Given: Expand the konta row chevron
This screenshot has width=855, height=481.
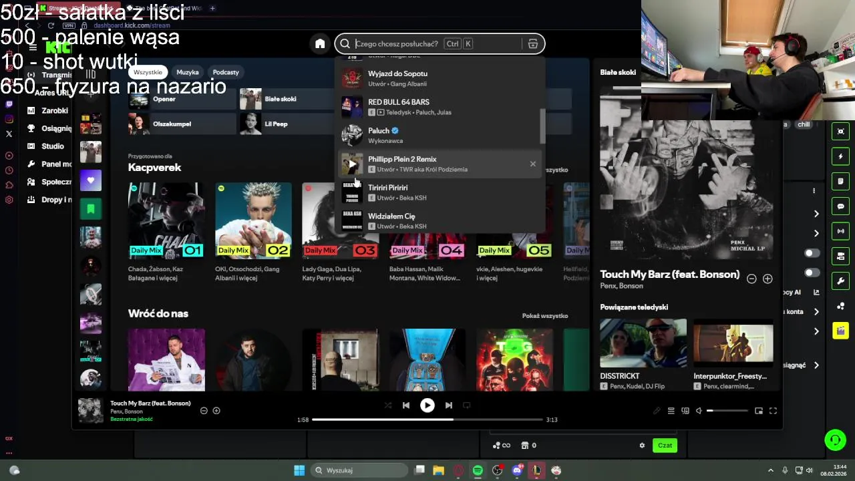Looking at the screenshot, I should [816, 312].
